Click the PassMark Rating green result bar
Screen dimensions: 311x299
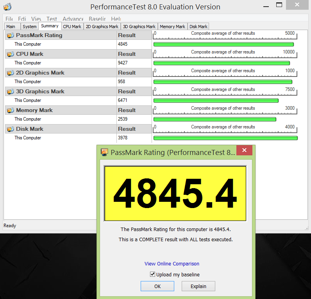(223, 44)
